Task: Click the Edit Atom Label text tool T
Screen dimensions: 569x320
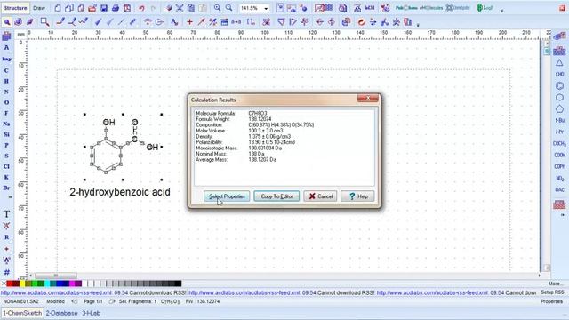Action: click(x=6, y=214)
